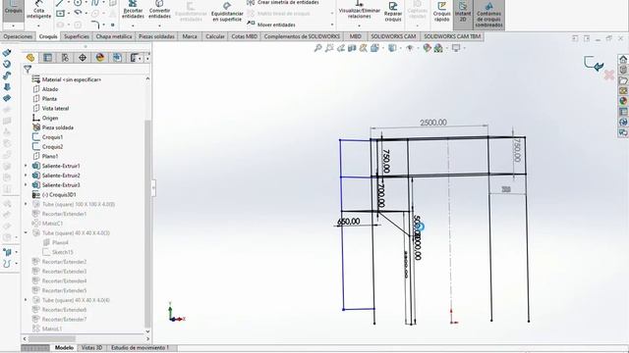This screenshot has height=353, width=629.
Task: Expand Saliente-Extruir2 in feature tree
Action: click(x=27, y=176)
